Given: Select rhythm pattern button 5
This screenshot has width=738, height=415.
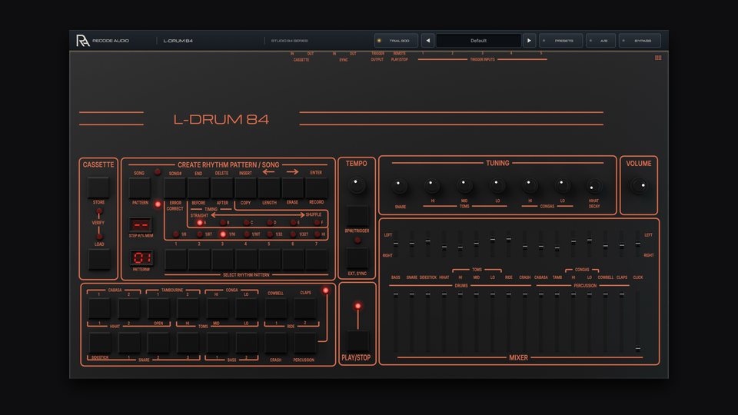Looking at the screenshot, I should [x=270, y=260].
